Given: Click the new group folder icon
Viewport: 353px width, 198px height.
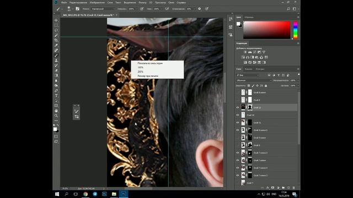Looking at the screenshot, I should point(283,188).
